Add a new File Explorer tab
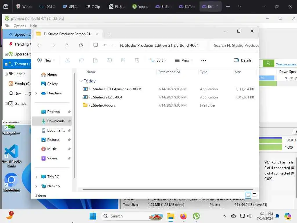The width and height of the screenshot is (297, 223). coord(110,34)
